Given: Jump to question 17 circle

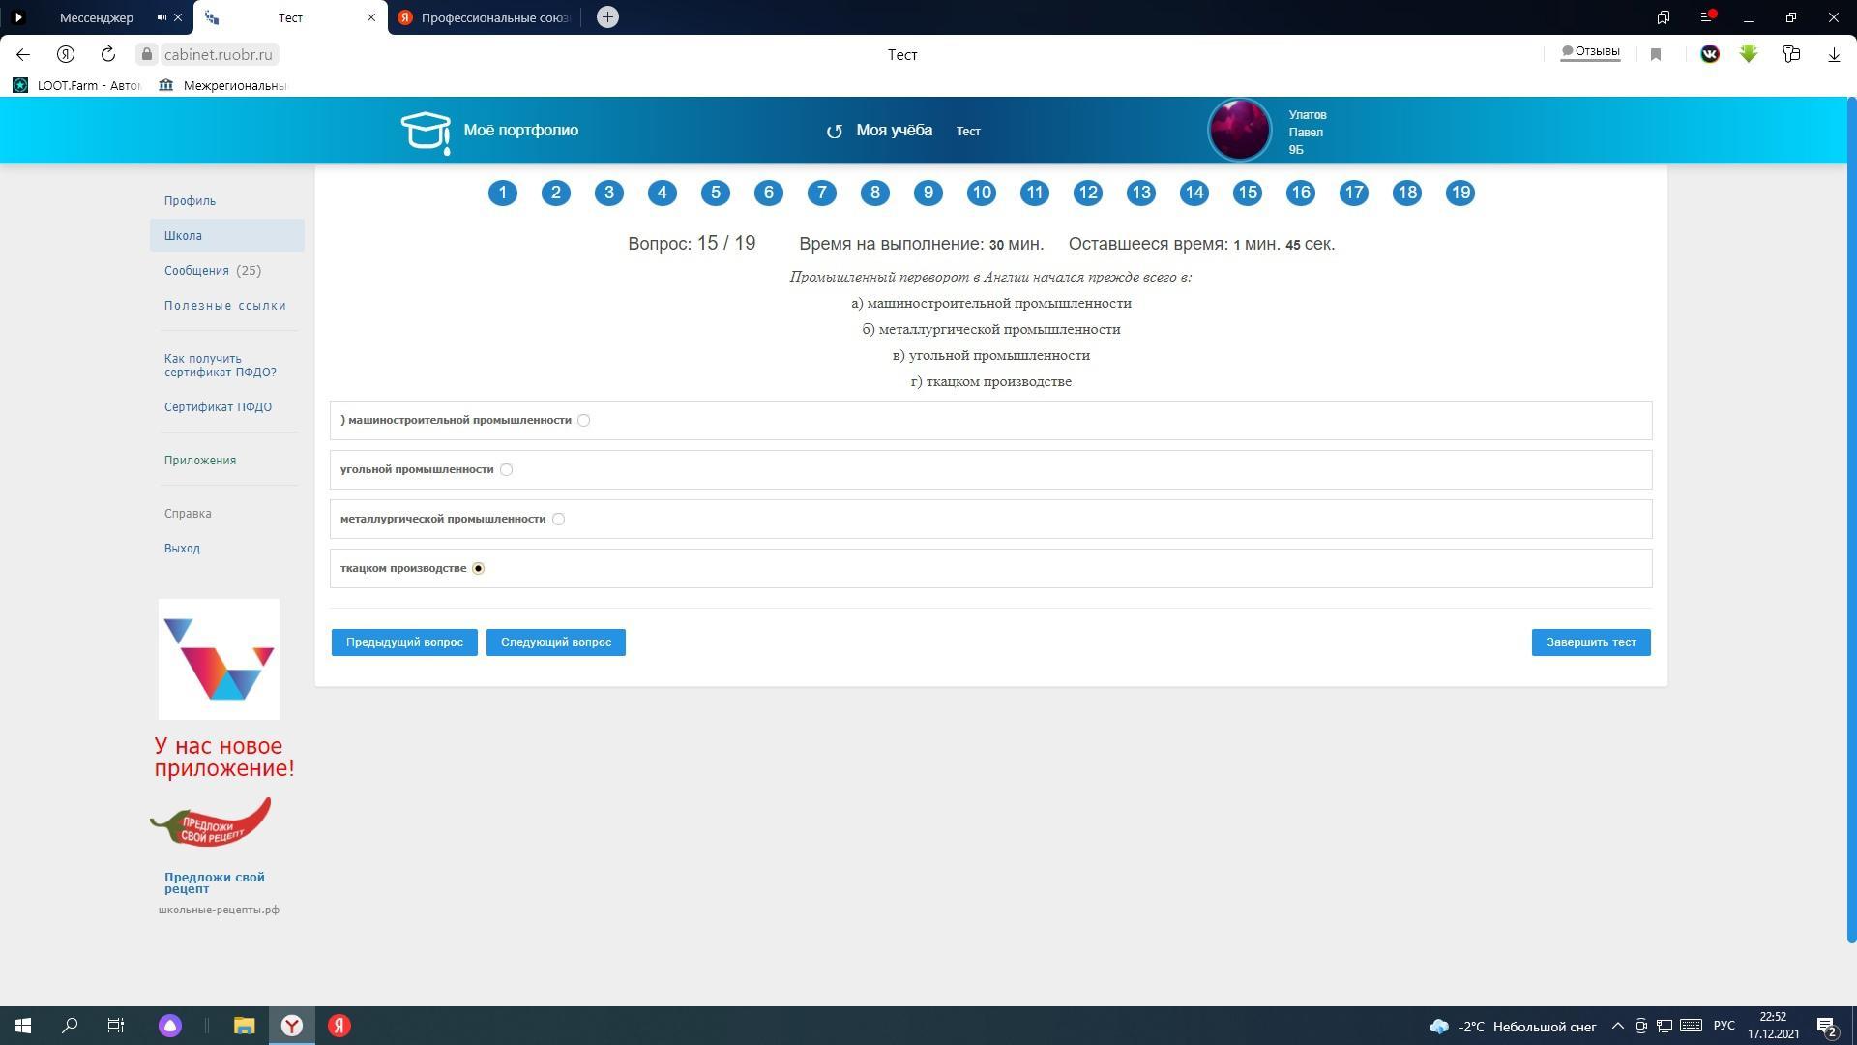Looking at the screenshot, I should (x=1354, y=193).
